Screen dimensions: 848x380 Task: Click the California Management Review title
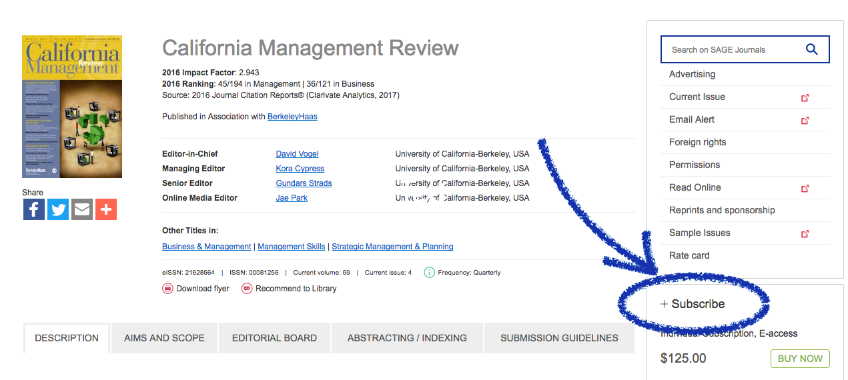(310, 48)
